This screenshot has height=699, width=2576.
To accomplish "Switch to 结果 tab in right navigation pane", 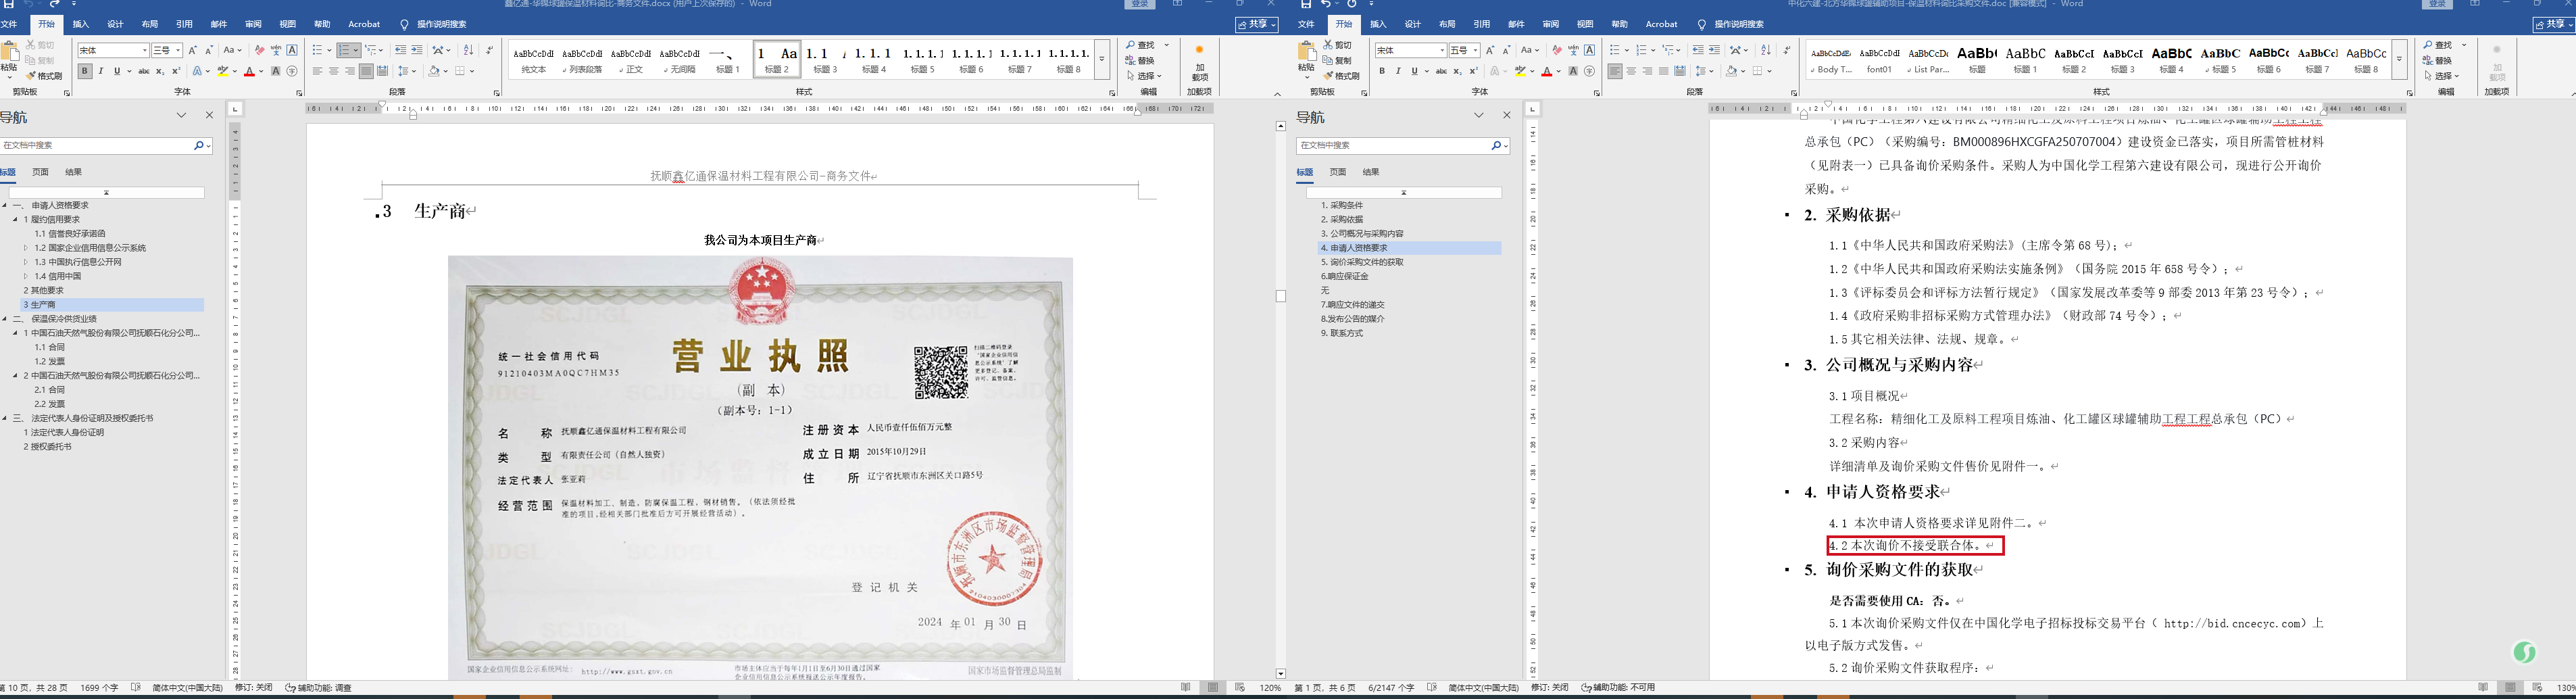I will 1371,172.
